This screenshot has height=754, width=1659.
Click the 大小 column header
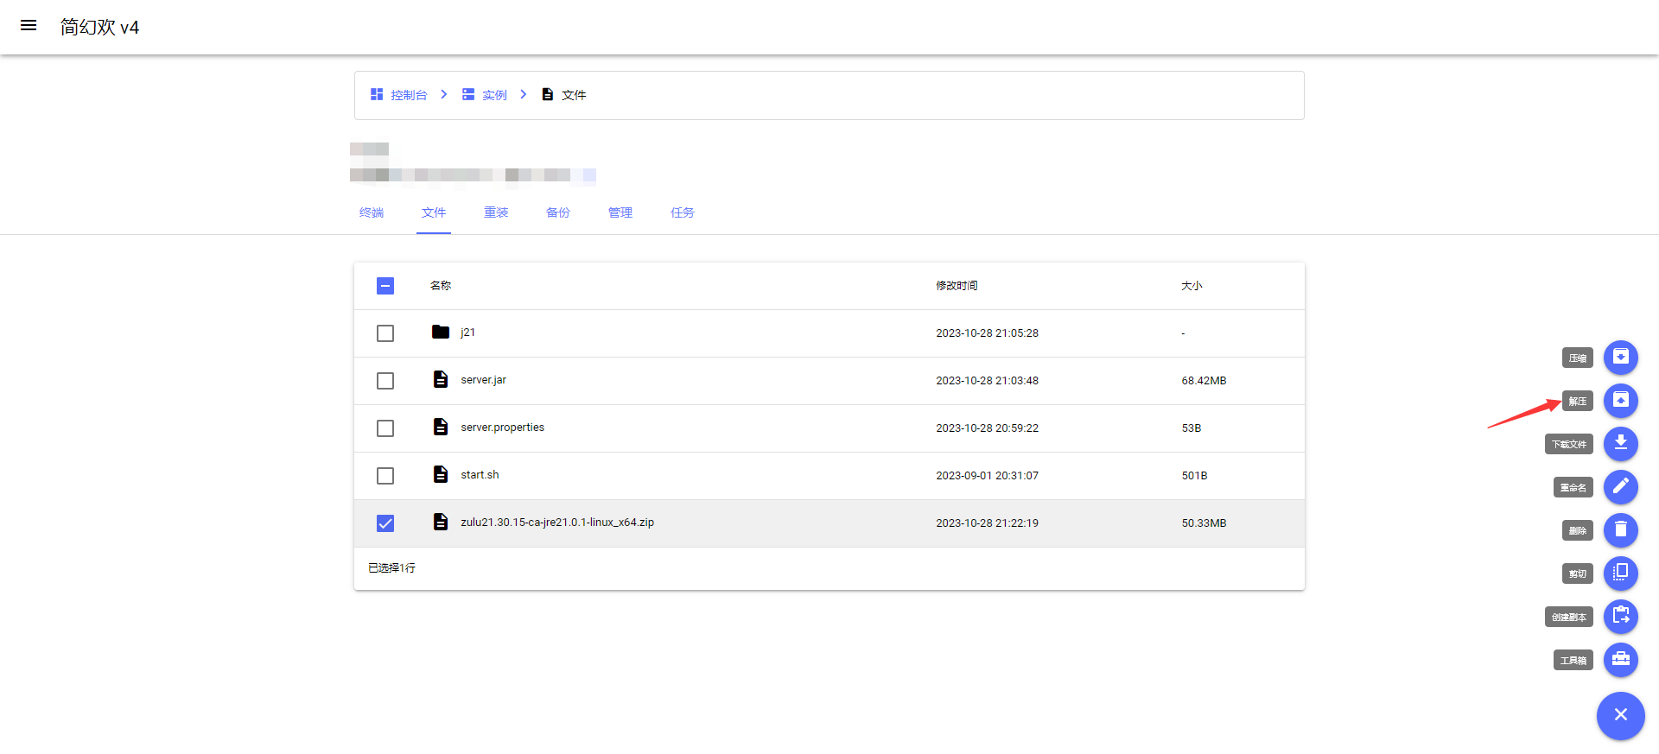1192,286
